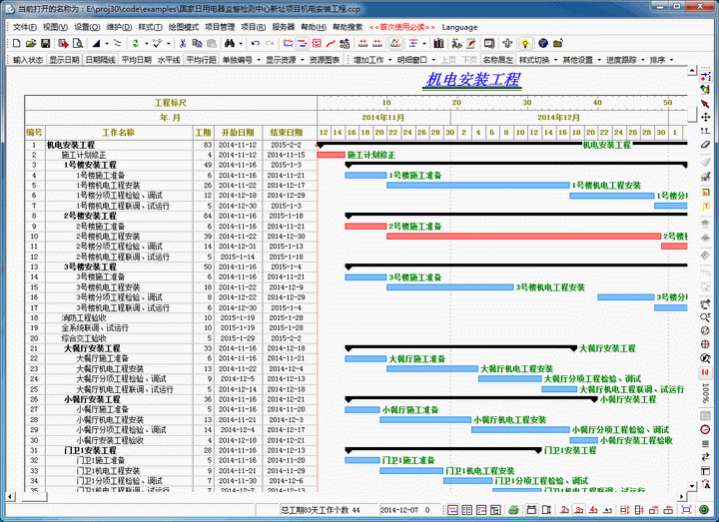Click the Save floppy disk icon
Screen dimensions: 719x522
pos(47,44)
